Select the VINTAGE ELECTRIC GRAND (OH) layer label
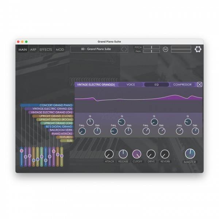 (51, 112)
